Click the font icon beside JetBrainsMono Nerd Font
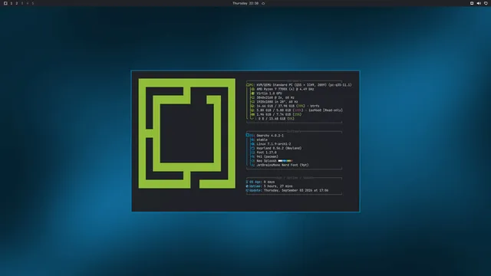The image size is (491, 276). point(252,166)
